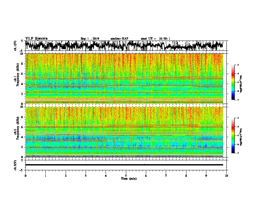The image size is (255, 197).
Task: Select the date text "Sep. 1, 2019"
Action: 90,39
